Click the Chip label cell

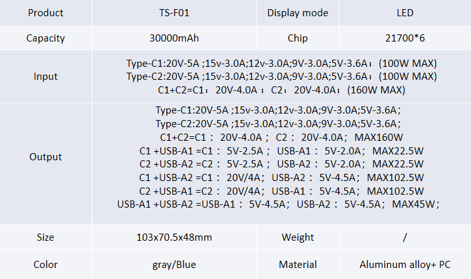(298, 38)
